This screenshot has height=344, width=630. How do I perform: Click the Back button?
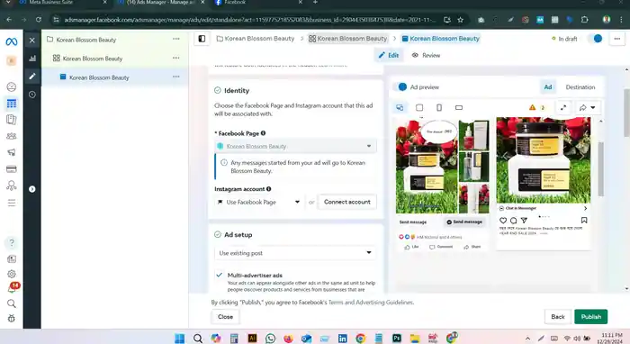coord(558,317)
